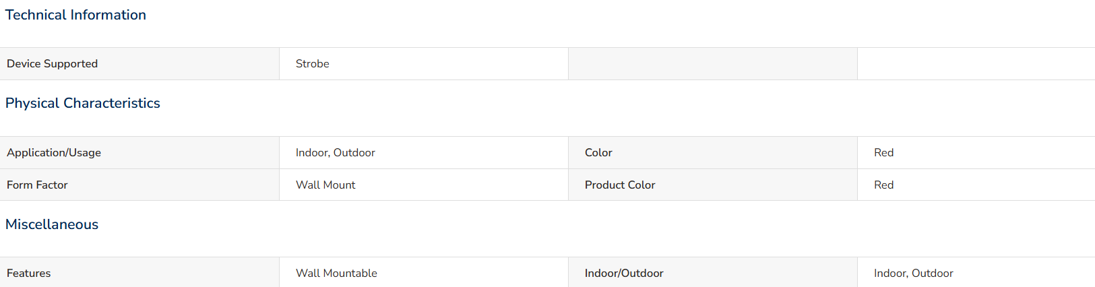Select the Strobe value cell
The image size is (1095, 287).
[x=424, y=64]
